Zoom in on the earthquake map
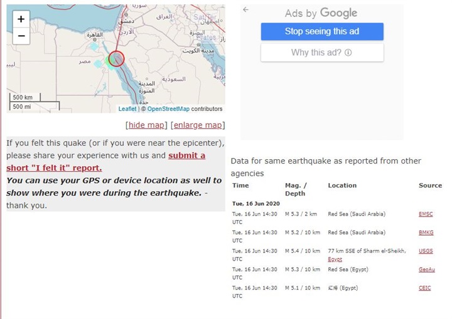452x319 pixels. coord(21,19)
